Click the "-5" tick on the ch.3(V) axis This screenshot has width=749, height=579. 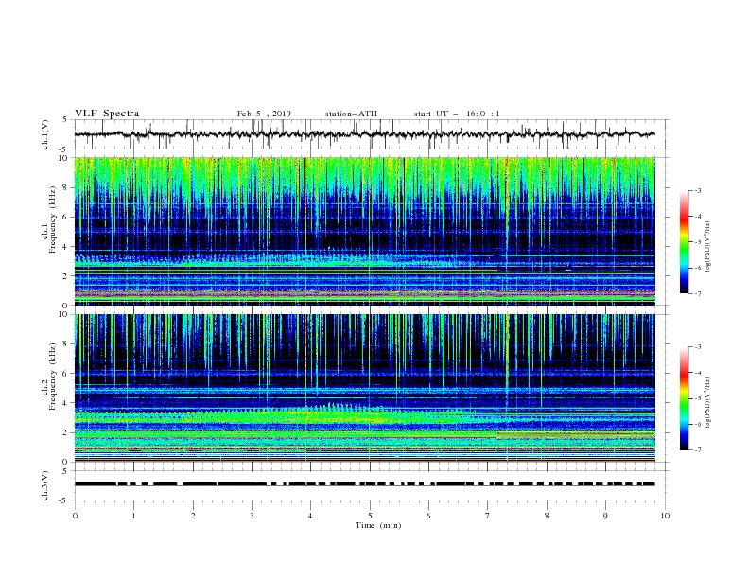[63, 500]
